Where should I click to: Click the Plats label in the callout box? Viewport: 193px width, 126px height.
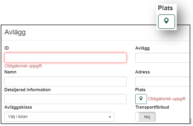point(165,8)
